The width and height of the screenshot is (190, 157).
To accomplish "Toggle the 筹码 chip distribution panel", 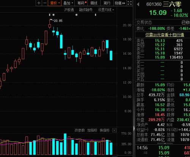I will pyautogui.click(x=82, y=3).
